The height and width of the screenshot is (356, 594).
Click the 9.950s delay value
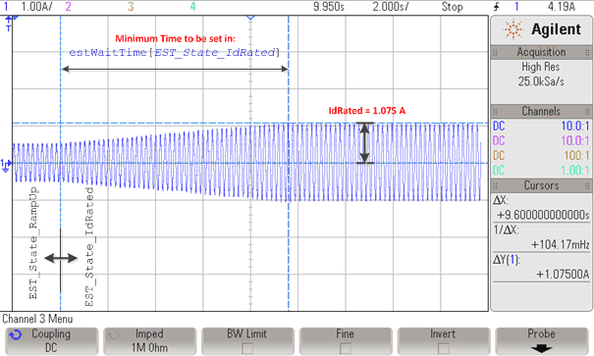pyautogui.click(x=329, y=7)
